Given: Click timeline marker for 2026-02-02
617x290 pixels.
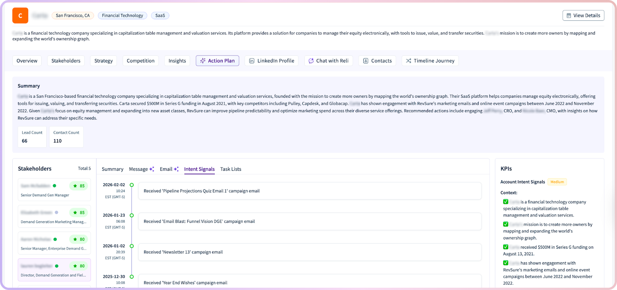Looking at the screenshot, I should [x=131, y=185].
